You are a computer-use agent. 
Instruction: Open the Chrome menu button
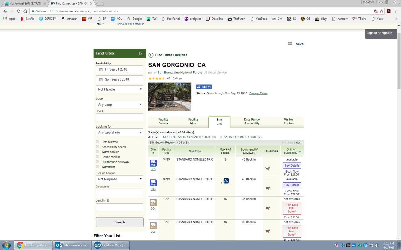pos(396,11)
